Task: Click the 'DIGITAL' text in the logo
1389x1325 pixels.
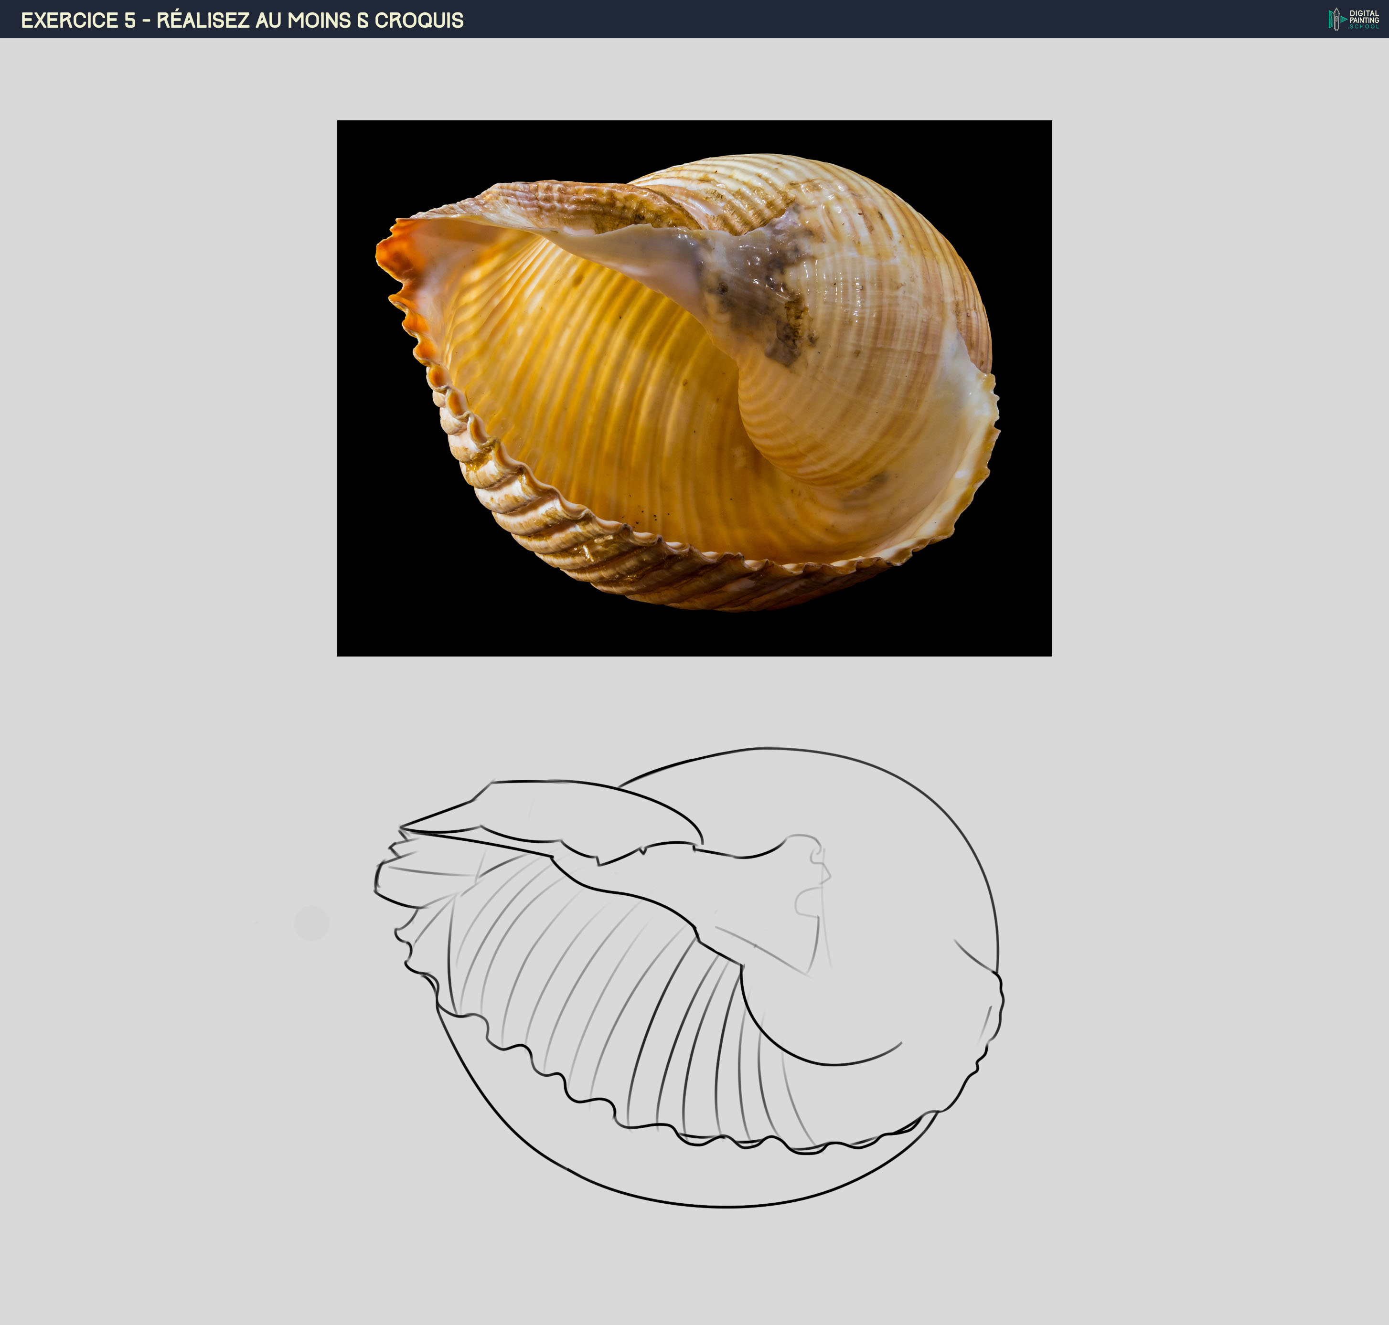Action: pyautogui.click(x=1364, y=13)
